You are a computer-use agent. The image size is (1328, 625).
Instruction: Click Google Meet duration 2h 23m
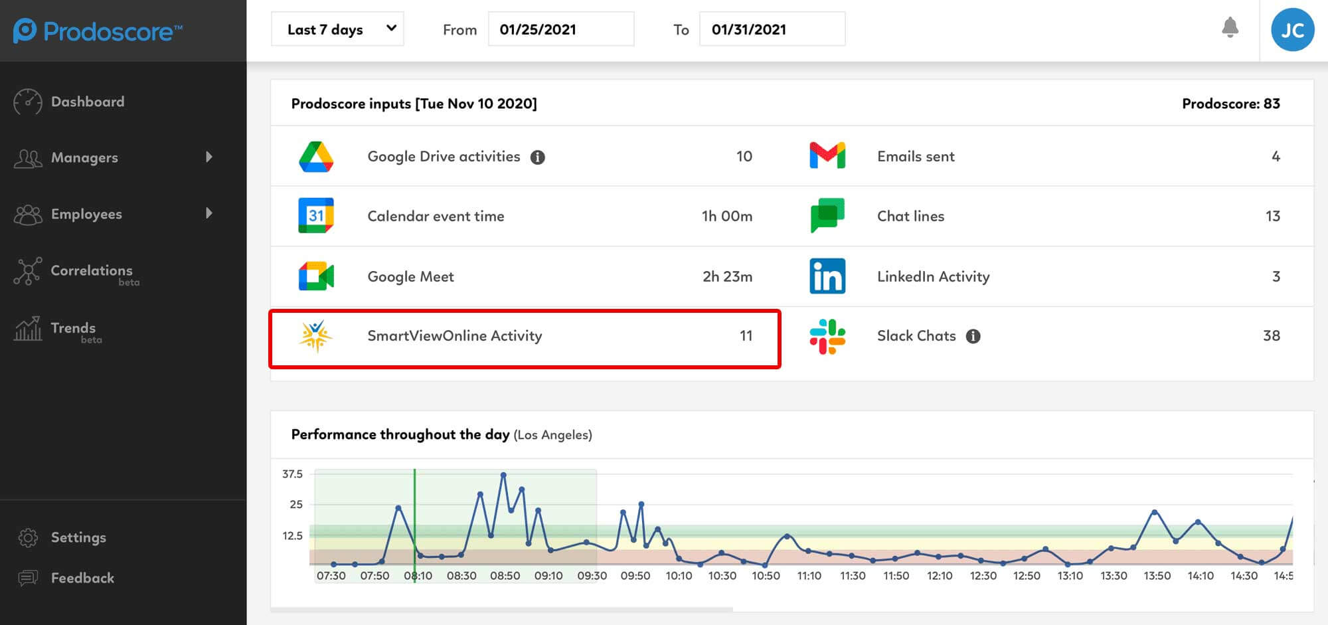click(727, 276)
